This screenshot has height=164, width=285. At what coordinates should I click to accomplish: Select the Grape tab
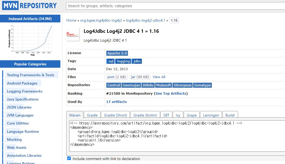pos(192,115)
